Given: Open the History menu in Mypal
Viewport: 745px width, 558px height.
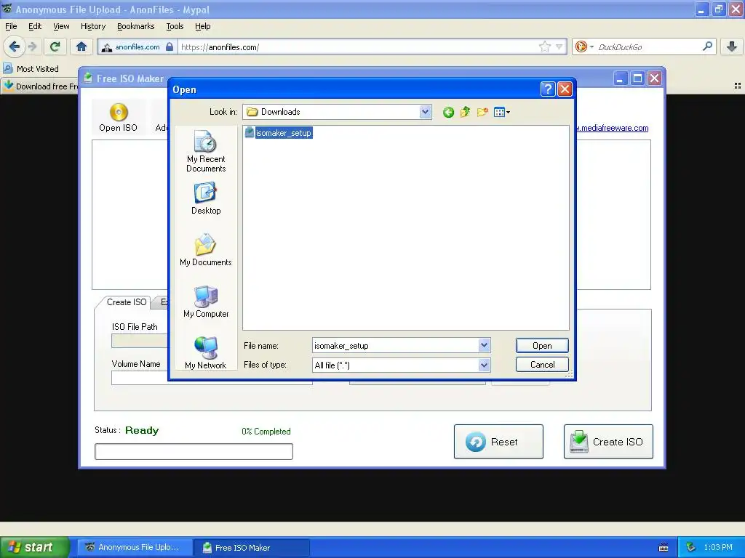Looking at the screenshot, I should (x=93, y=26).
